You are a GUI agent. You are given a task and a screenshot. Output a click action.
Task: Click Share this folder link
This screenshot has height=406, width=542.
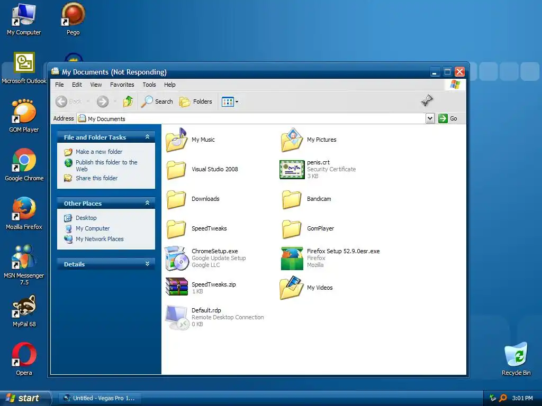tap(96, 178)
